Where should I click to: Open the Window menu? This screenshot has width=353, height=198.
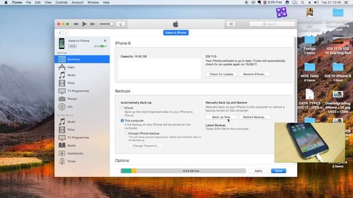93,2
